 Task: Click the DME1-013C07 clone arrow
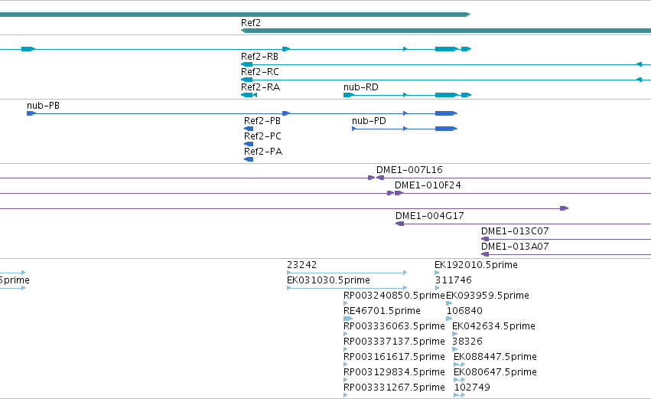pos(485,240)
